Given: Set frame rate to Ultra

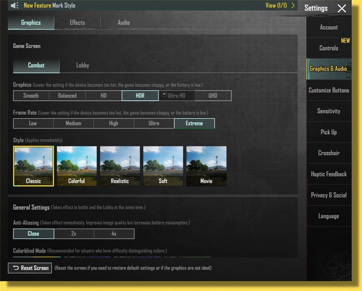Looking at the screenshot, I should pos(154,123).
